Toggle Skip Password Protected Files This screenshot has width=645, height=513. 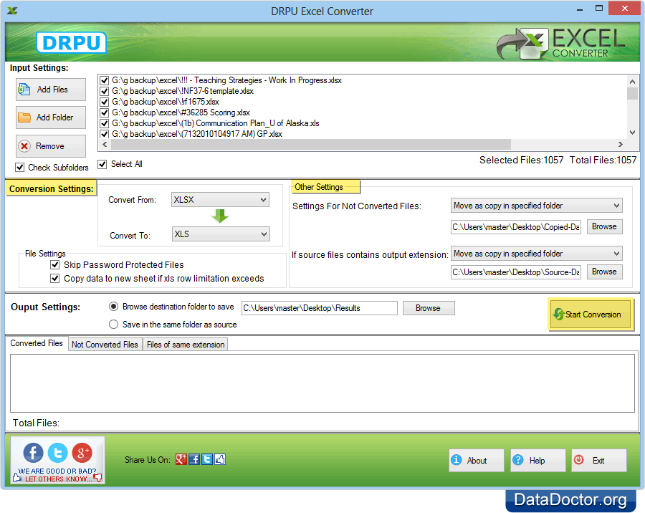click(x=54, y=264)
